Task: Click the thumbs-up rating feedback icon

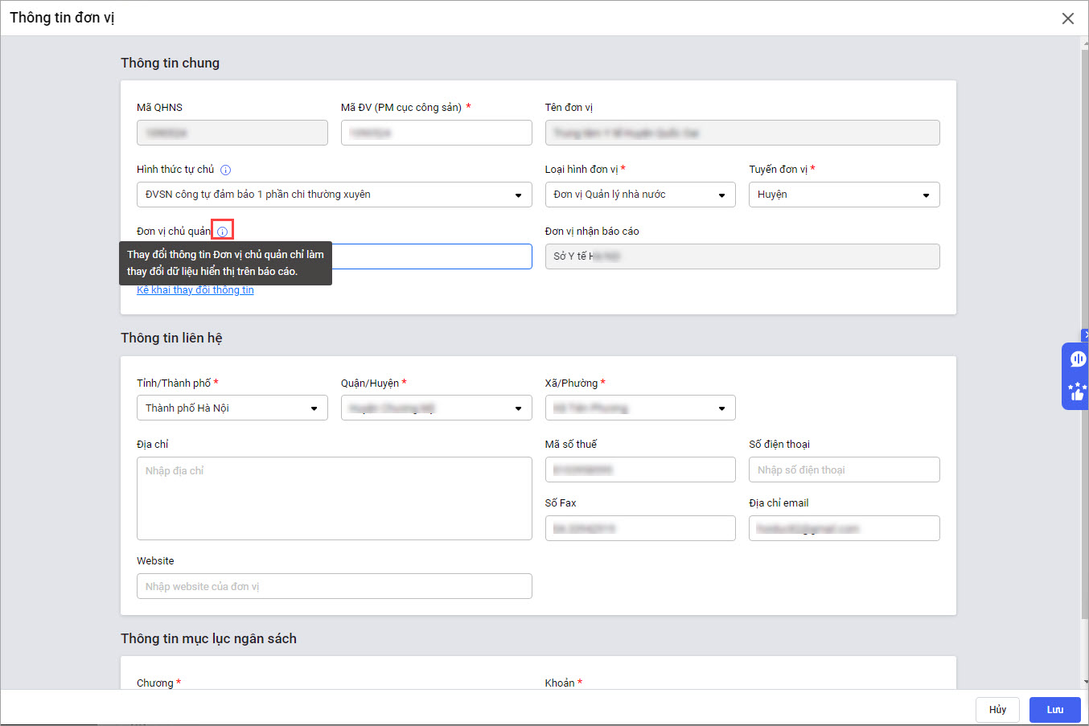Action: coord(1077,392)
